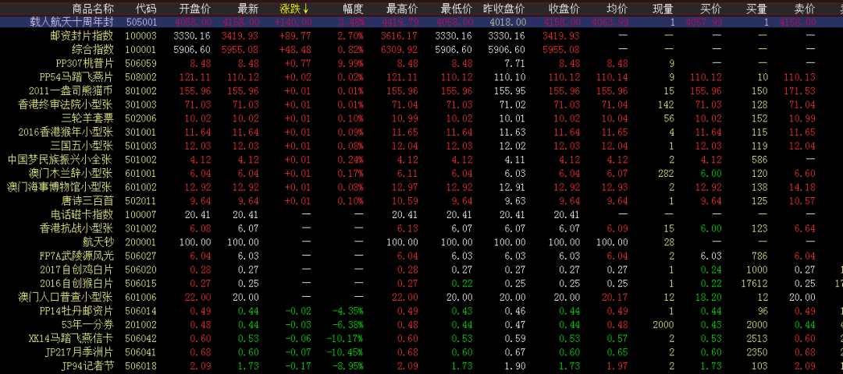The image size is (843, 374).
Task: Click 三国五小型张 product name
Action: point(82,146)
